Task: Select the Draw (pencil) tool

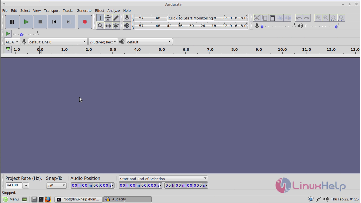Action: 116,18
